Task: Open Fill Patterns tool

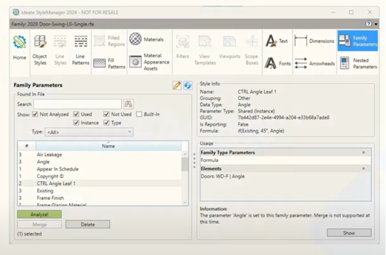Action: [x=109, y=63]
